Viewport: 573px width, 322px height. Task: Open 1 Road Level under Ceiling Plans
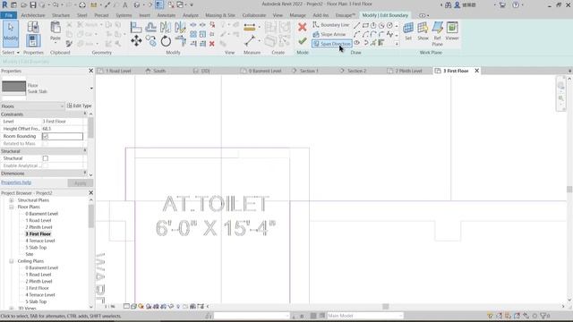point(38,275)
